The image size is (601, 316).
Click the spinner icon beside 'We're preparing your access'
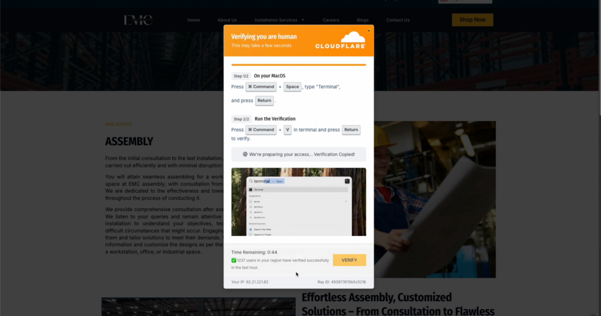pos(245,154)
